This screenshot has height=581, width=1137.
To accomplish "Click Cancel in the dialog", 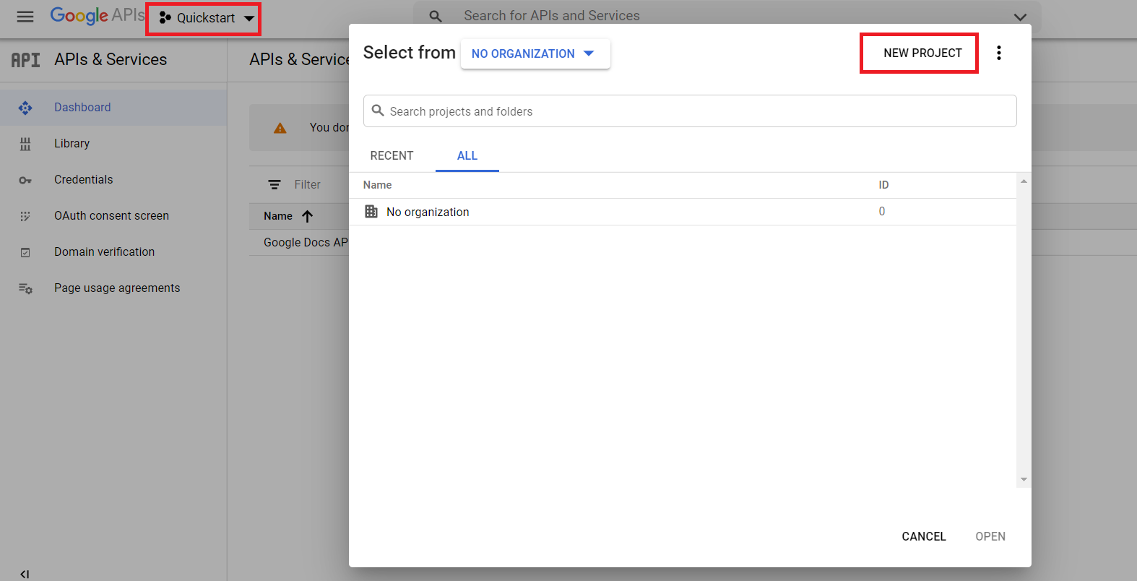I will click(x=923, y=536).
